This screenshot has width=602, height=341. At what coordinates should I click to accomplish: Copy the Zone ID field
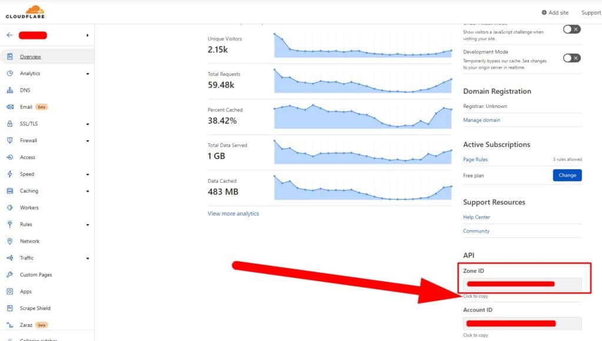tap(522, 284)
